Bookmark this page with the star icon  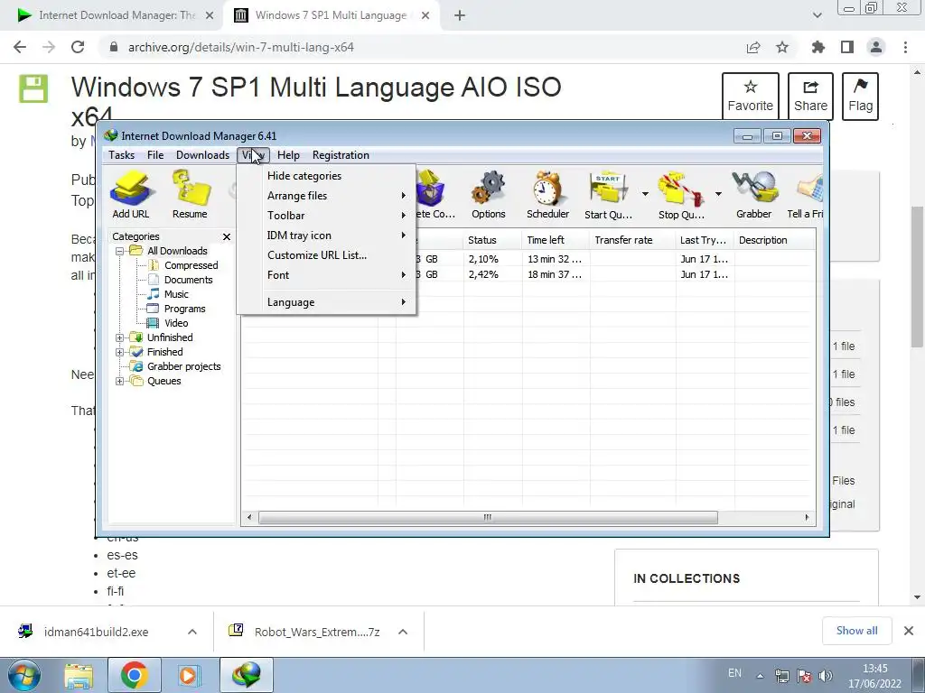coord(782,47)
